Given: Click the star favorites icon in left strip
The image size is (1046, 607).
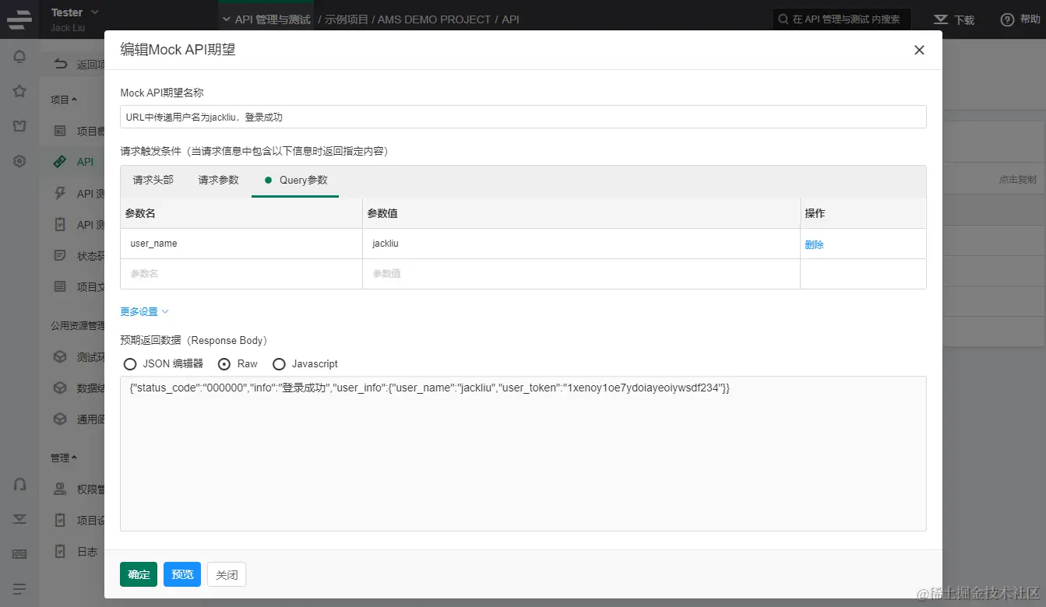Looking at the screenshot, I should [19, 91].
